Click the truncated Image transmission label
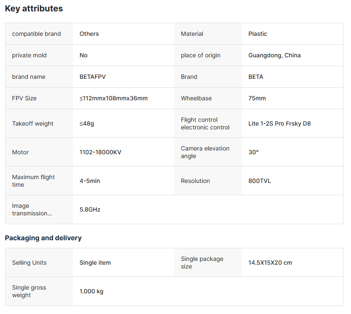 click(x=32, y=209)
